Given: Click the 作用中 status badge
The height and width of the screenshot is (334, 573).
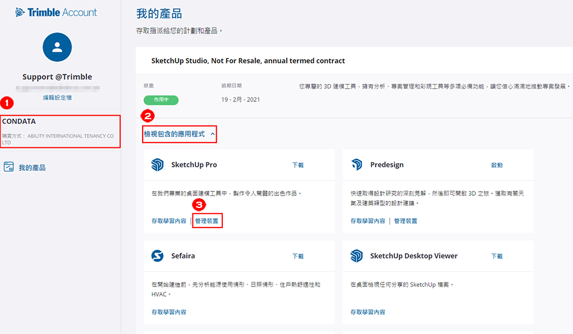Looking at the screenshot, I should [x=161, y=100].
